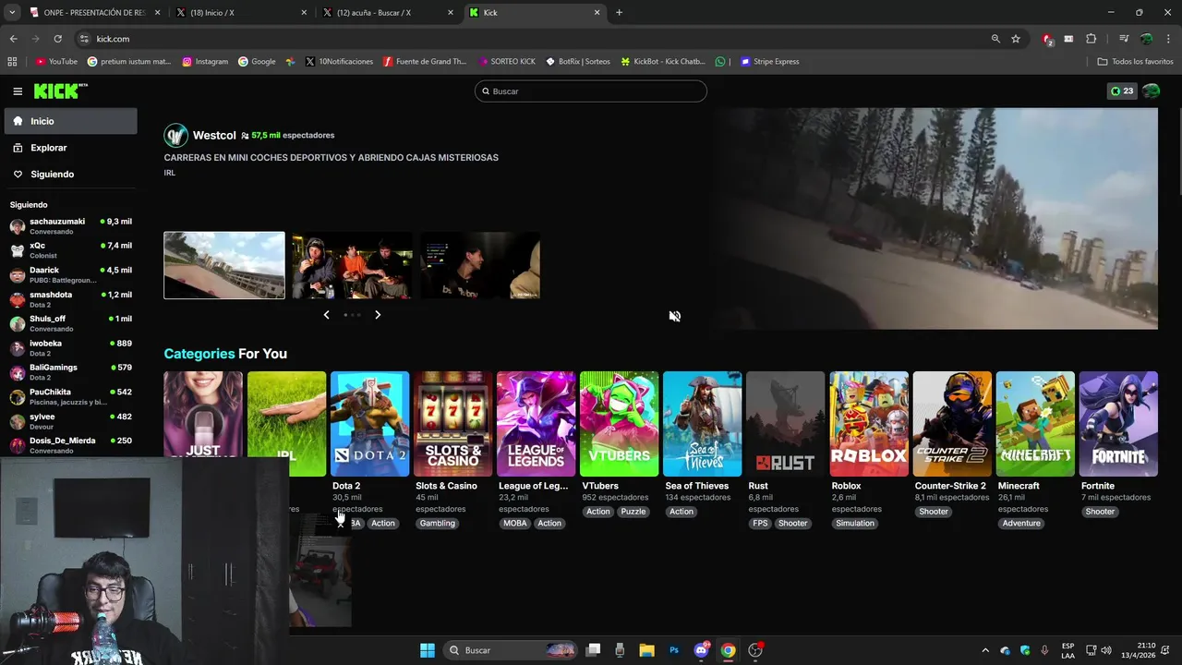Go to next featured stream arrow

378,315
